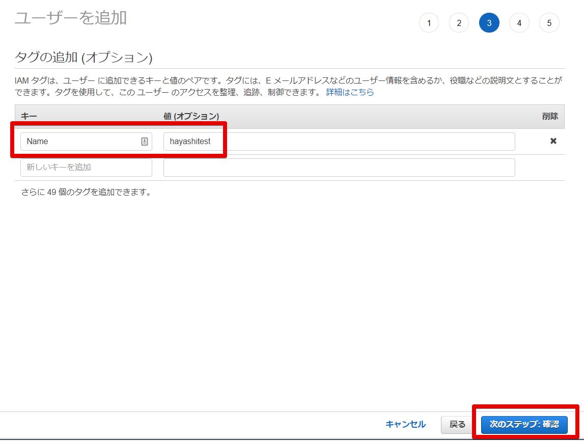Click the 新しいキーを追加 input field
Image resolution: width=584 pixels, height=441 pixels.
point(86,168)
